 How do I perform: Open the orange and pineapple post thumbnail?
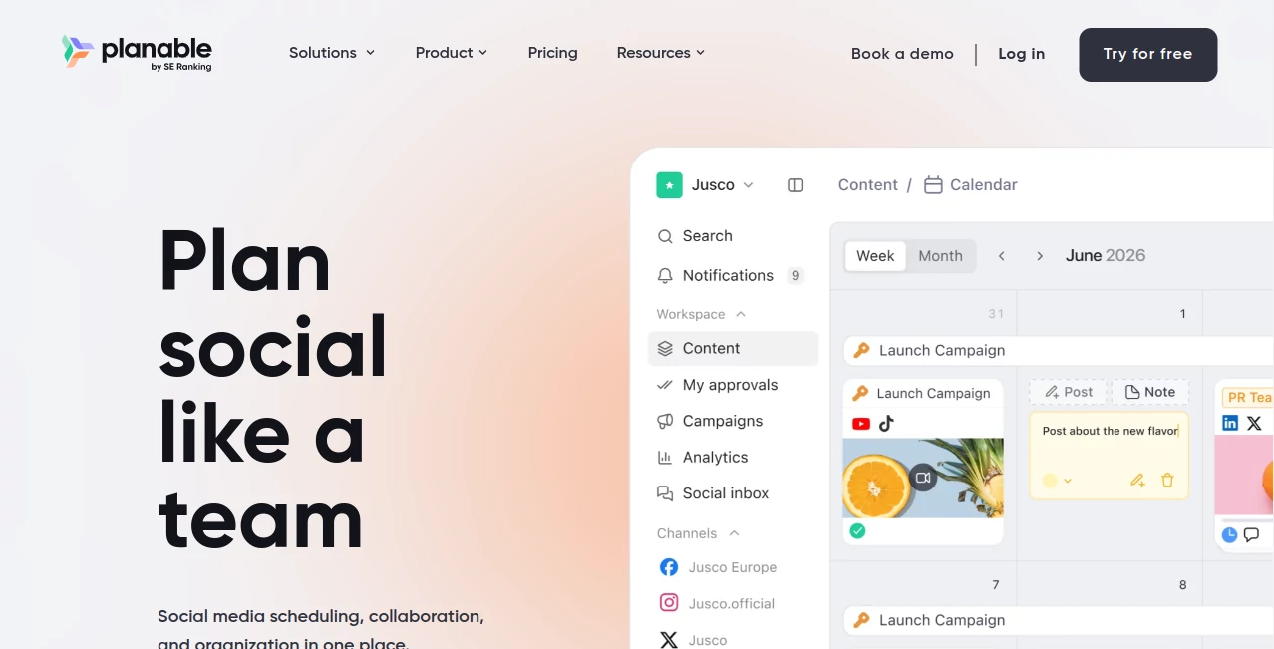coord(923,478)
